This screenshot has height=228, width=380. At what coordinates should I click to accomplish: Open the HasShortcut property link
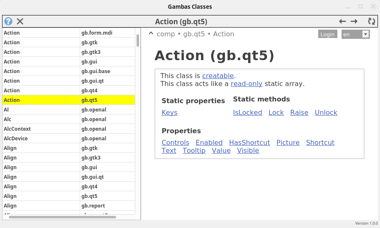tap(249, 143)
